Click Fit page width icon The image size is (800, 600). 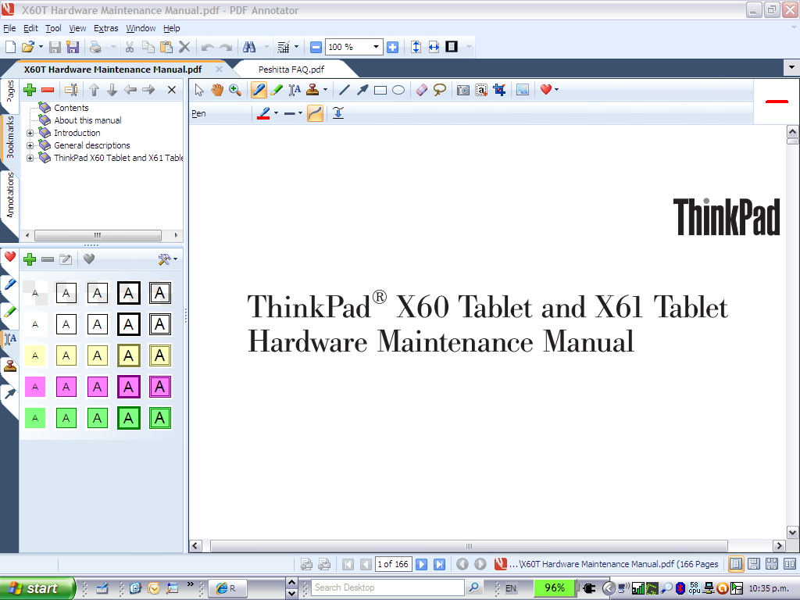point(434,48)
